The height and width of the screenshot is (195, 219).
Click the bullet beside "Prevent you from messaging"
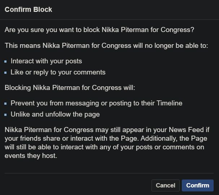click(6, 104)
